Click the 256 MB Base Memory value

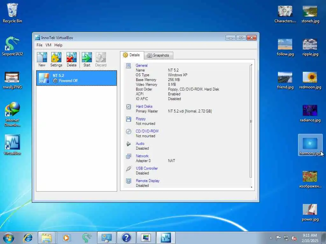pos(174,80)
